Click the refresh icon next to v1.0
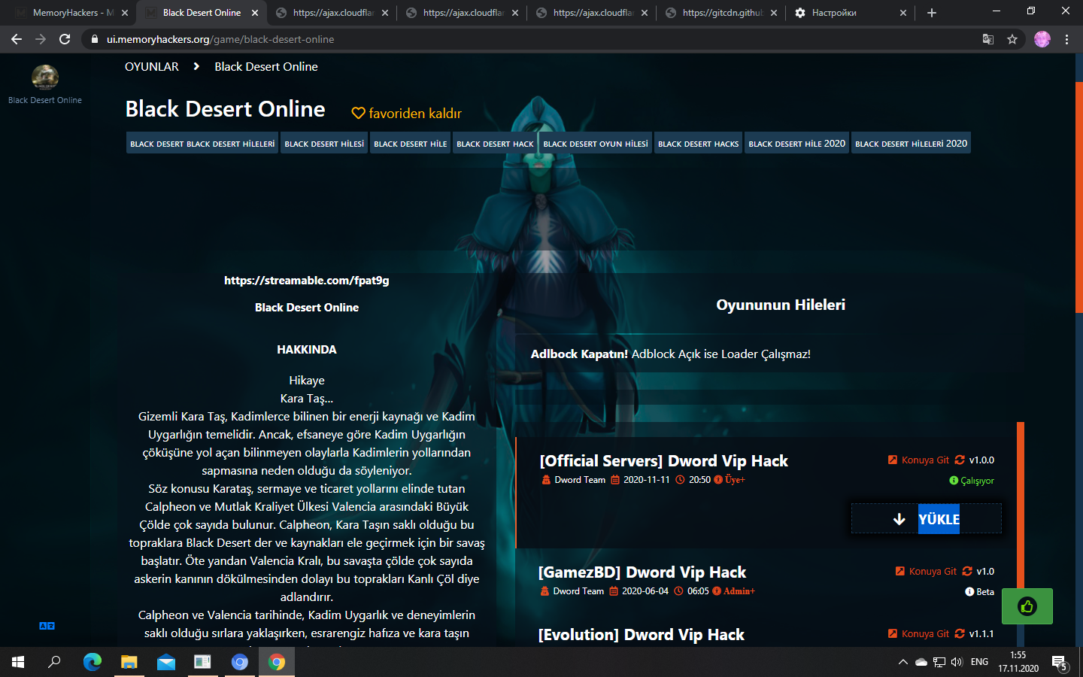Viewport: 1083px width, 677px height. pos(967,571)
